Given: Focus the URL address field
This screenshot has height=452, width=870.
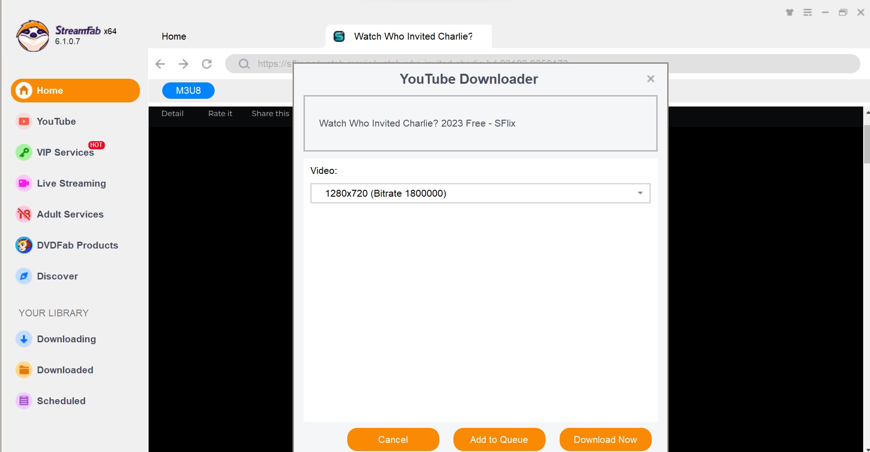Looking at the screenshot, I should pos(542,64).
